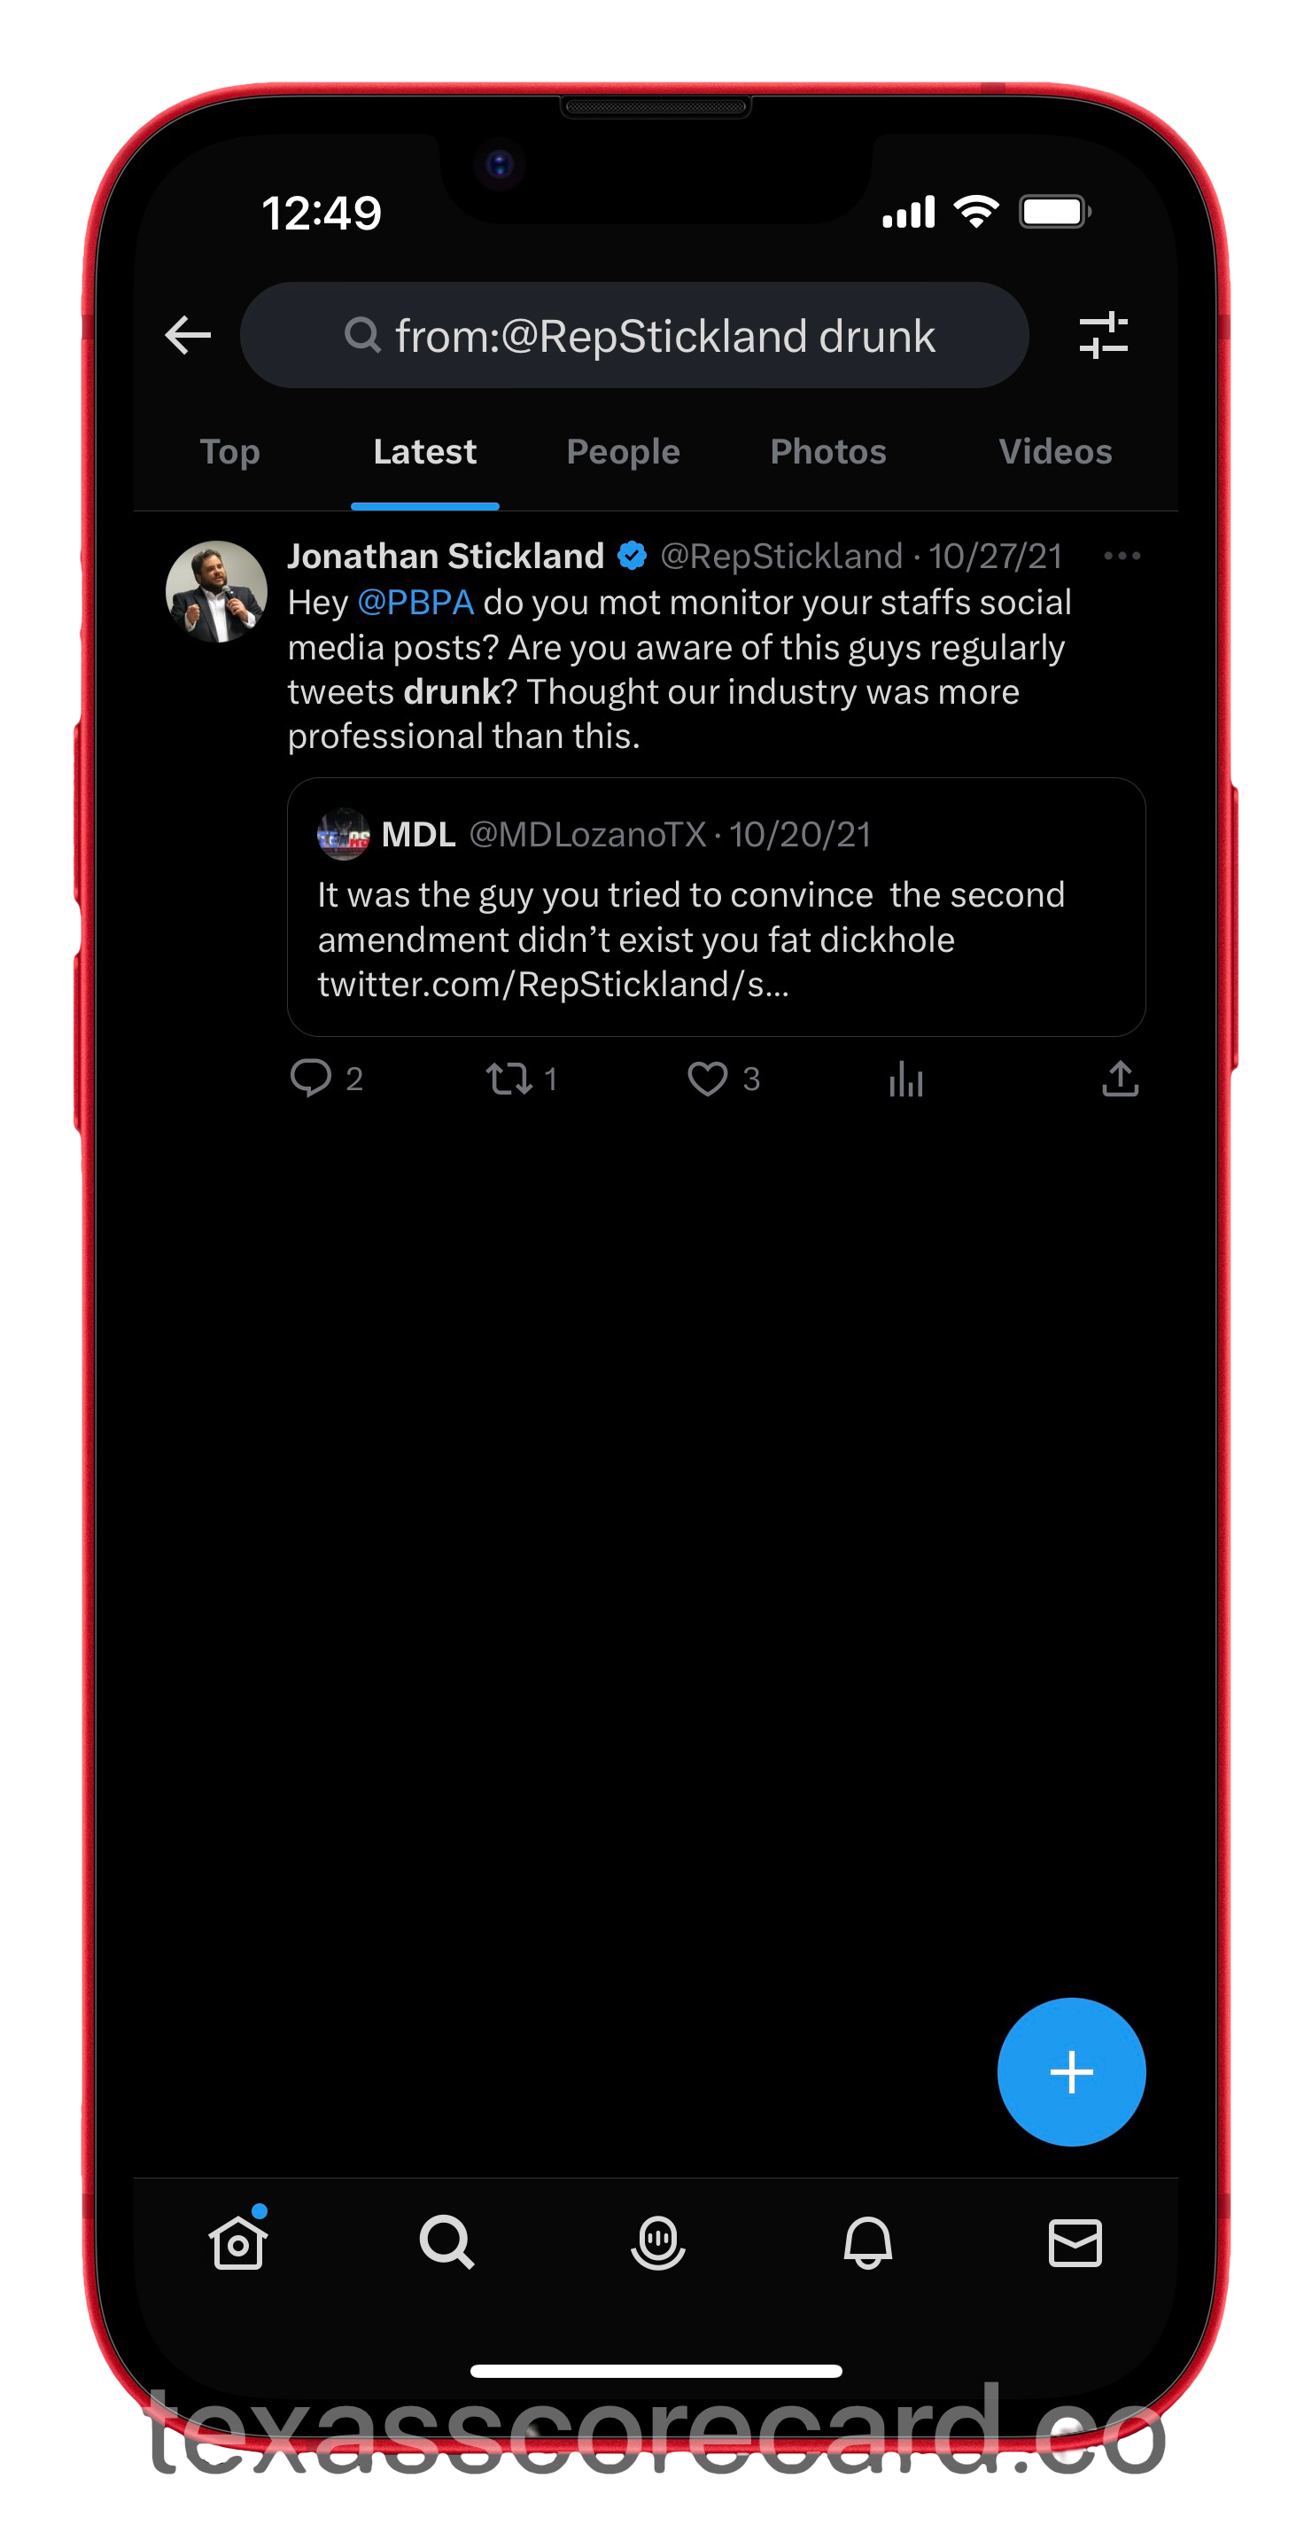
Task: Open the search filter settings icon
Action: (x=1103, y=335)
